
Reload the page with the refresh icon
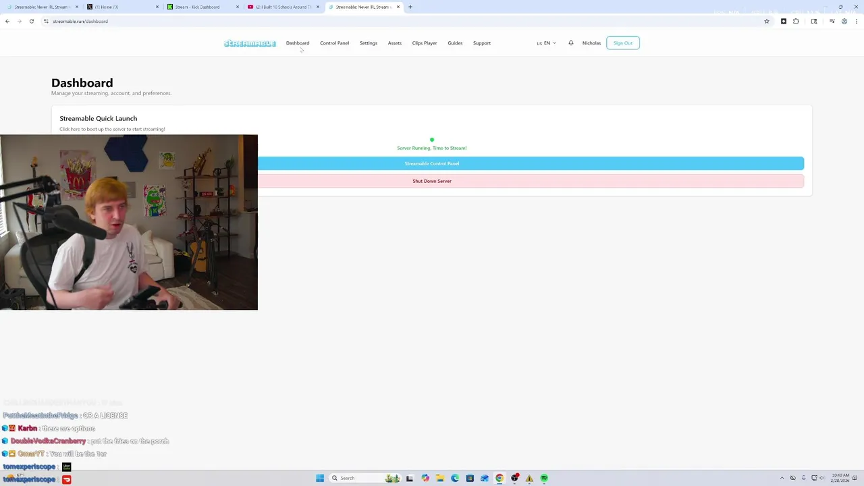31,21
